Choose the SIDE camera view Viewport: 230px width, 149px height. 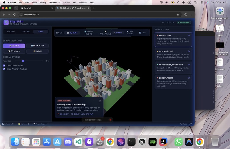142,33
